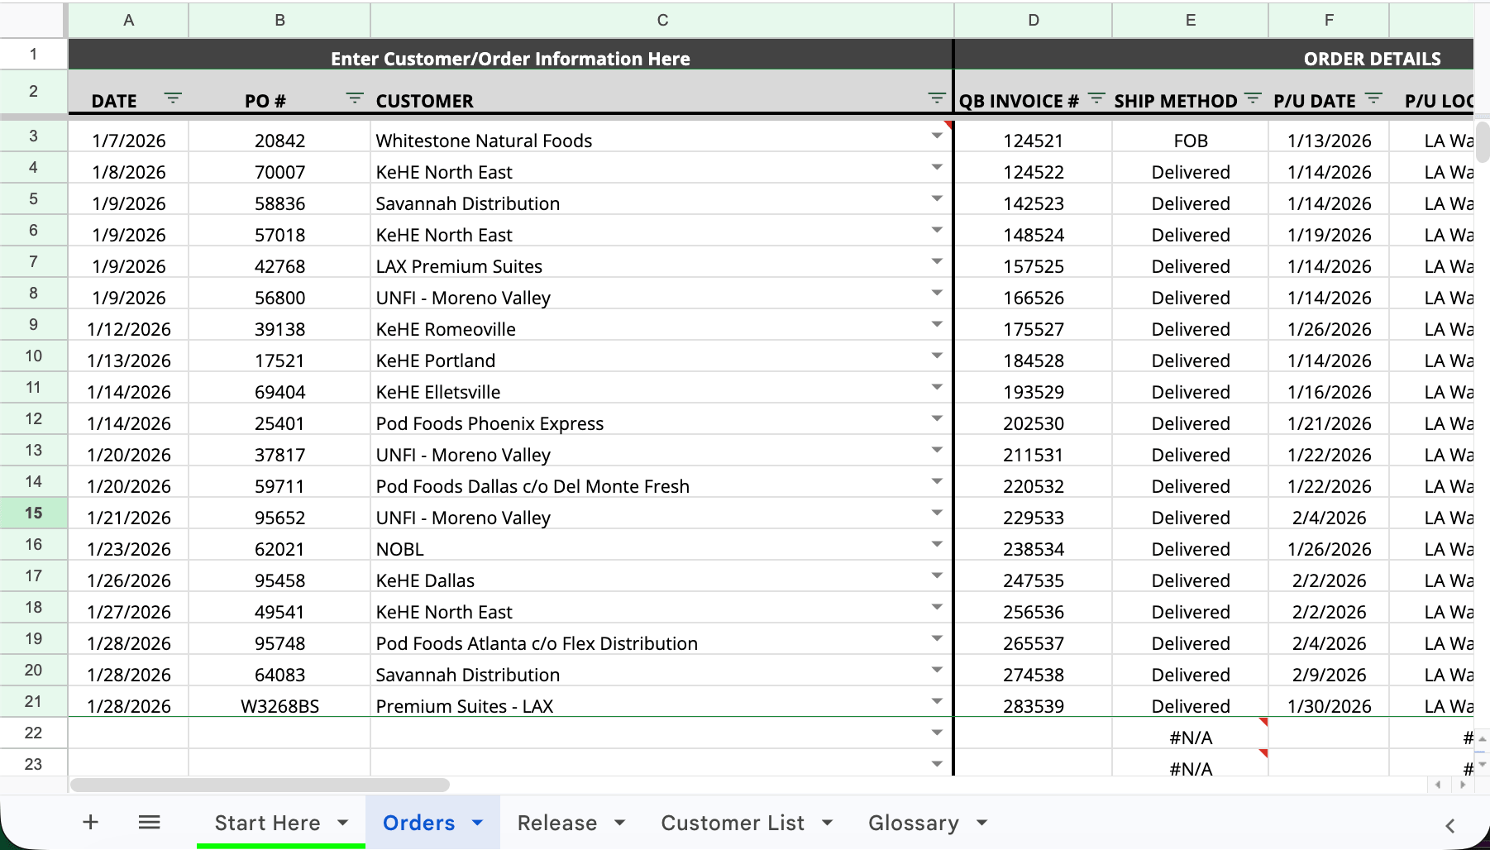Click the sheet scroll right arrow
This screenshot has height=850, width=1490.
tap(1464, 784)
